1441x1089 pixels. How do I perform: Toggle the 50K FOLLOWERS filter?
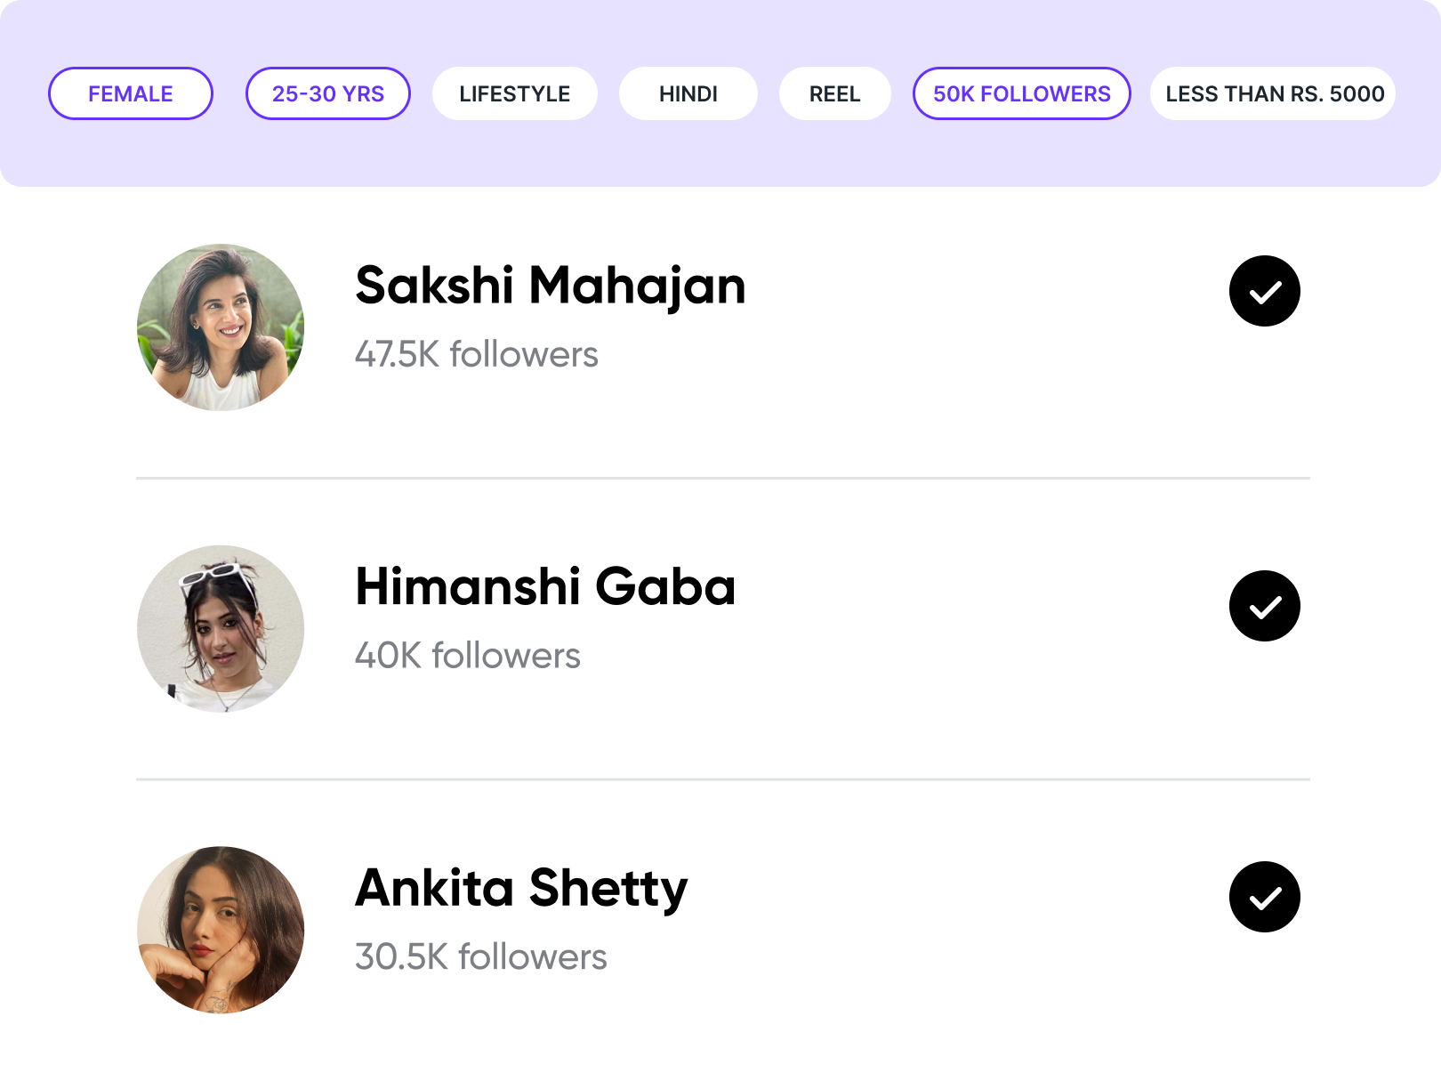pos(1022,93)
